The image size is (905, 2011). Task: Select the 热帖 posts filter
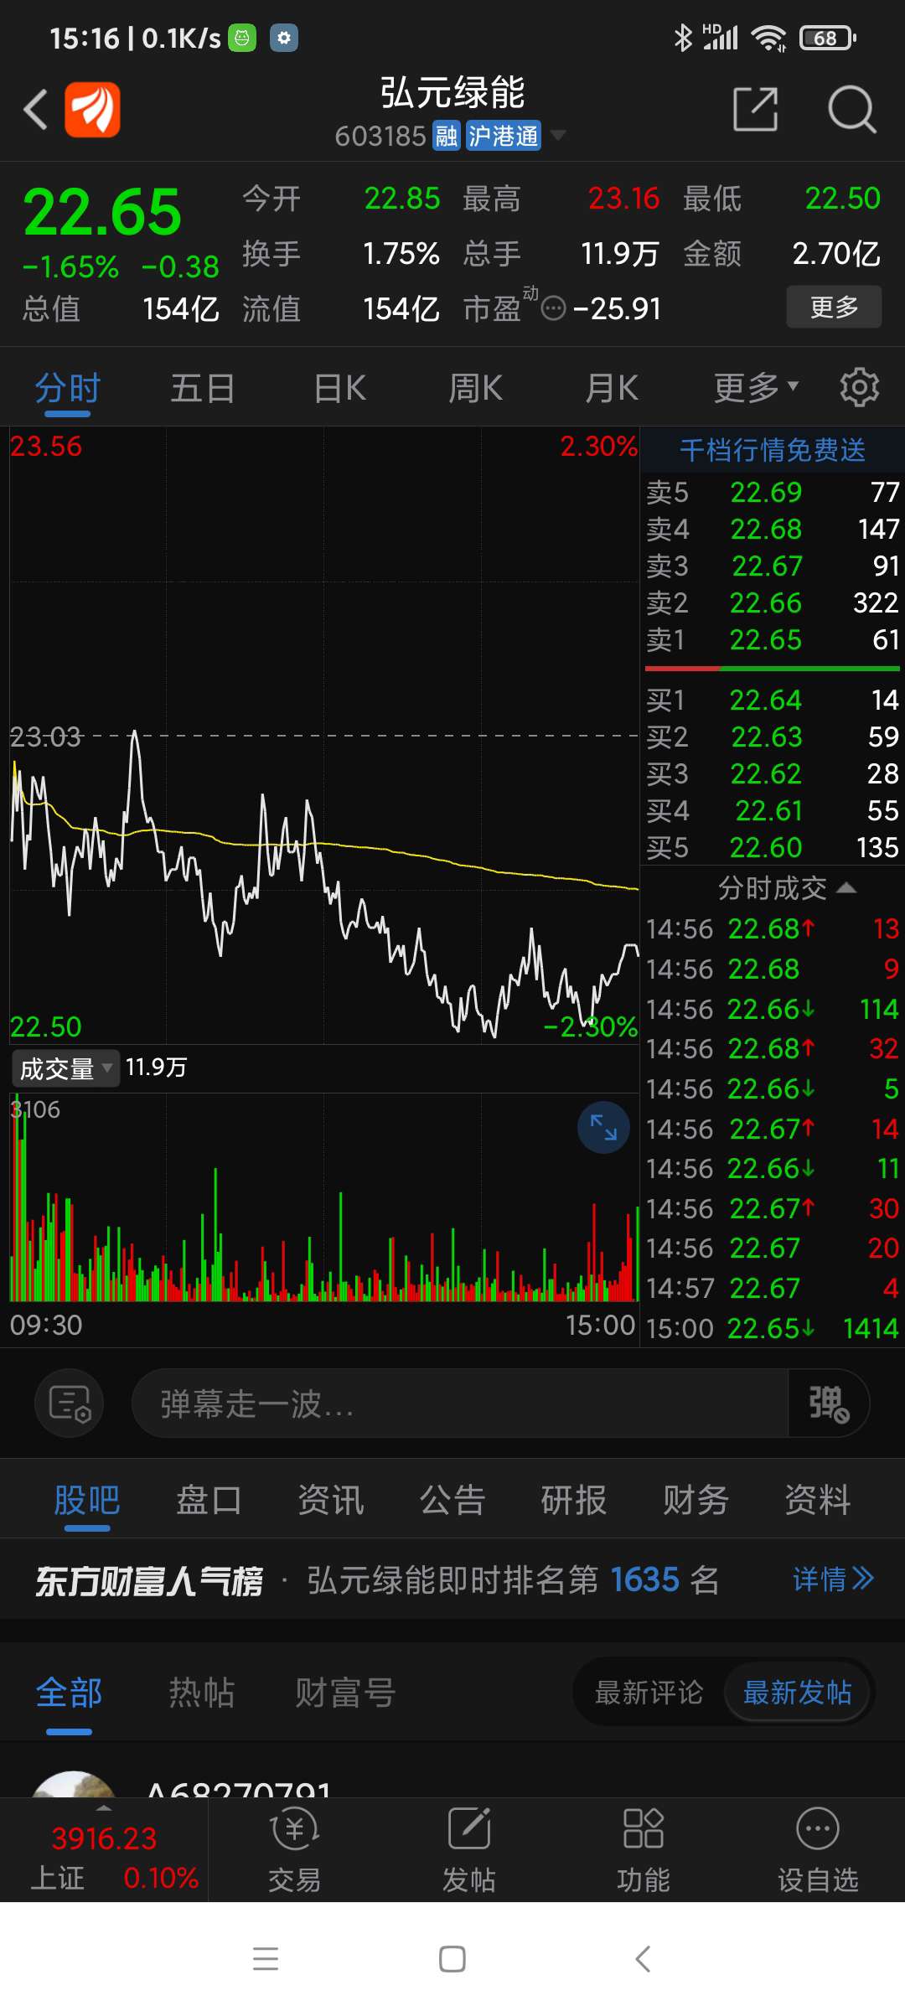tap(201, 1693)
